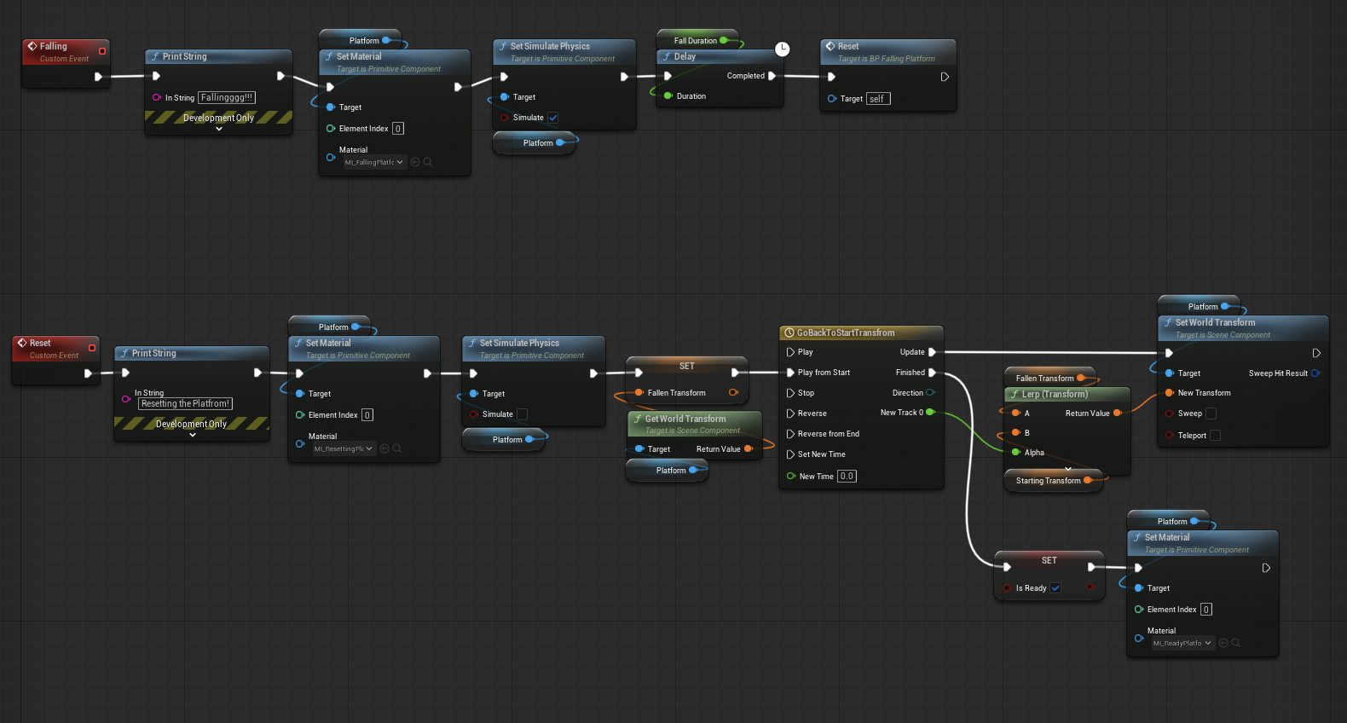Enable the Sweep checkbox on Set World Transform

(1211, 414)
